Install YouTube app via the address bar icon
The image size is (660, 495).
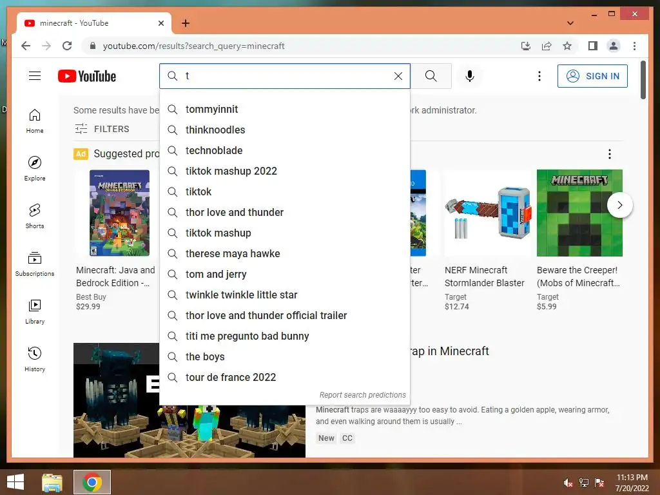tap(526, 46)
